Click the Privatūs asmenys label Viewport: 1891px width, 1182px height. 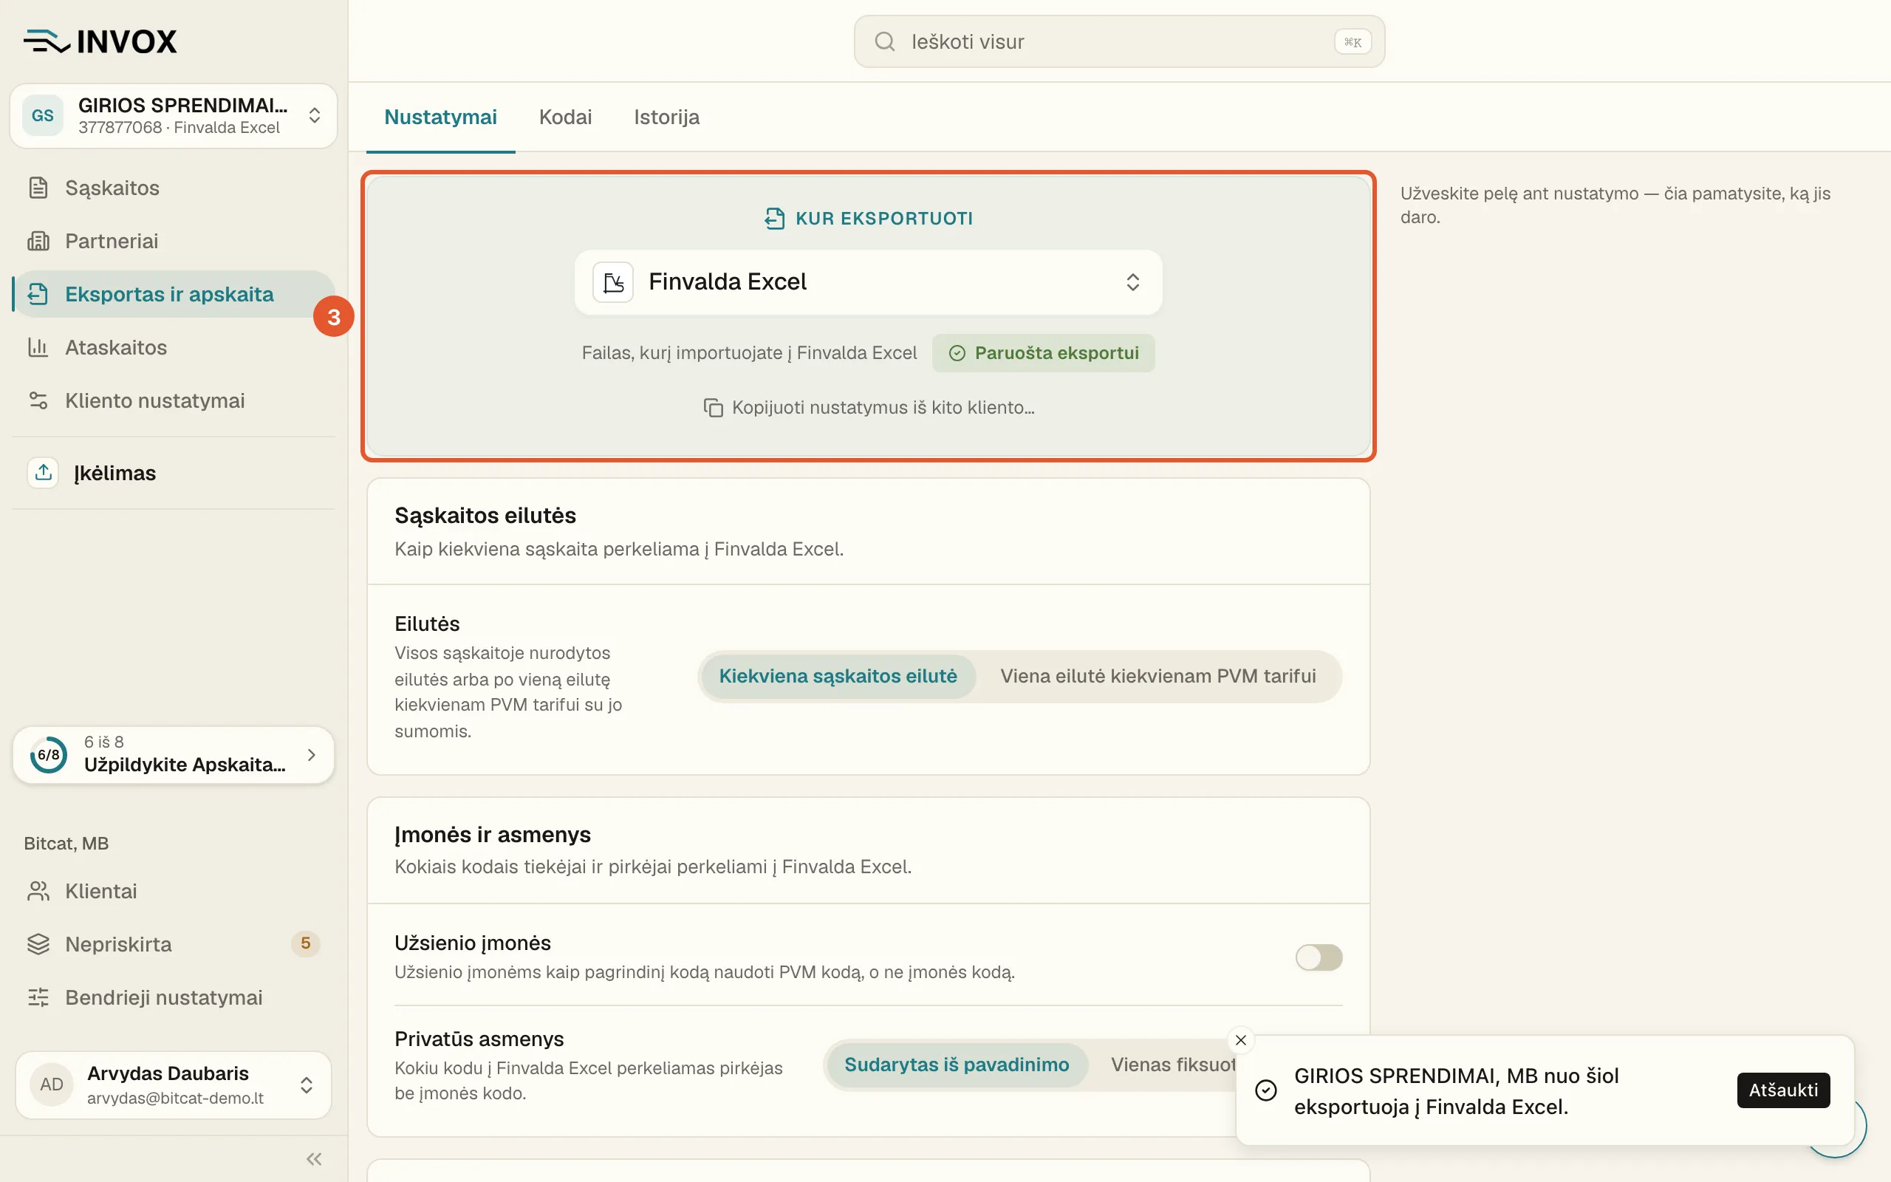pyautogui.click(x=479, y=1039)
